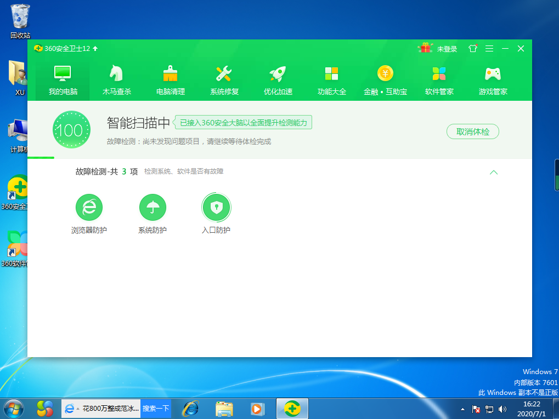Click 未登录 to log in
Screen dimensions: 559x419
point(447,49)
